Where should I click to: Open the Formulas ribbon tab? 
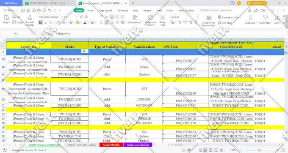click(123, 11)
